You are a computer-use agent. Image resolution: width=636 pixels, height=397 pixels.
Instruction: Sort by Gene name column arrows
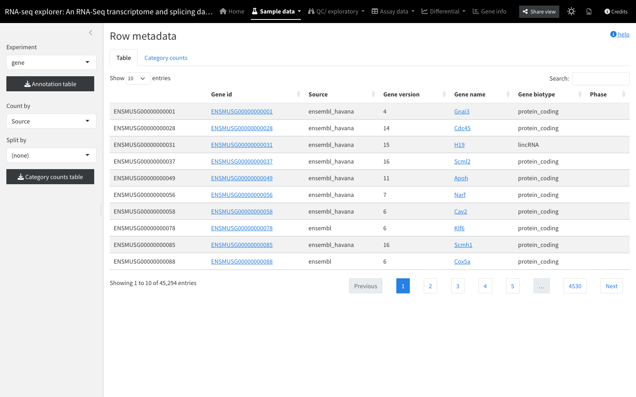click(508, 94)
